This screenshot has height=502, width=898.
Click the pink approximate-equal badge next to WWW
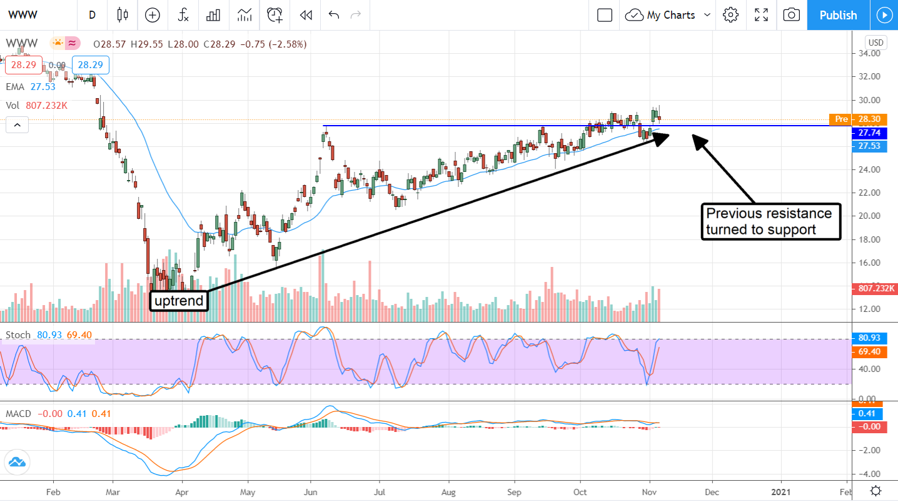point(73,43)
